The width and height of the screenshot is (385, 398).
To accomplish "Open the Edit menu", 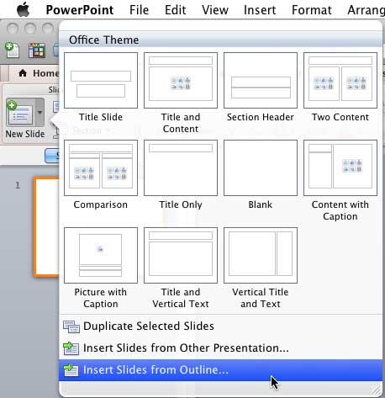I will tap(175, 10).
